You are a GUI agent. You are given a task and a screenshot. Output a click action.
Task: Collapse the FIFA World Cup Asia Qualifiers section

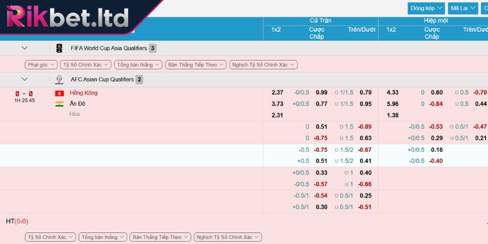click(24, 48)
